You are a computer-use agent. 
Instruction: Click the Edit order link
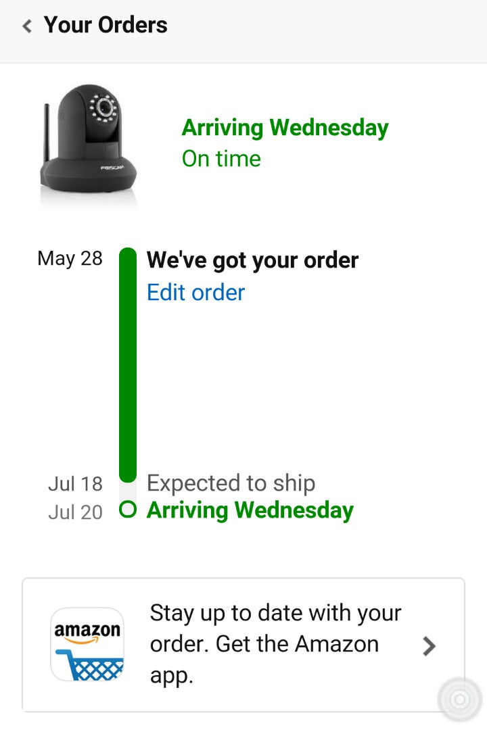195,293
